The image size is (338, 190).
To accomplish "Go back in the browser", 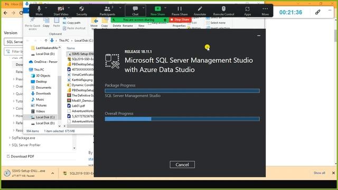I will [6, 13].
